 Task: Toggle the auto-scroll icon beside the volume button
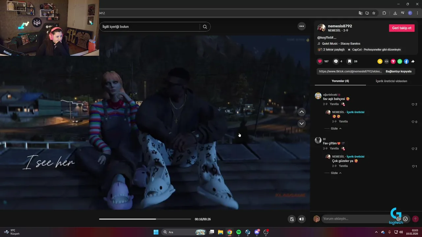tap(292, 219)
